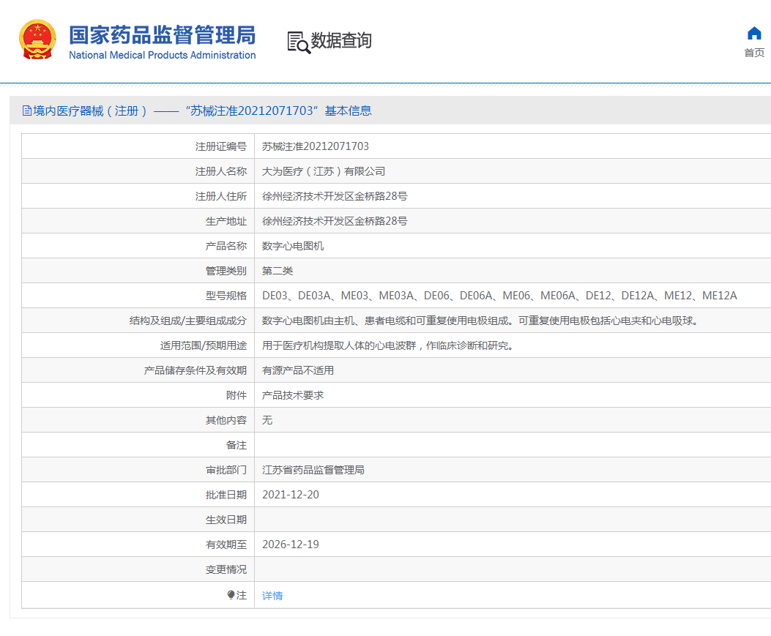Click the national emblem logo
This screenshot has width=771, height=636.
tap(37, 40)
